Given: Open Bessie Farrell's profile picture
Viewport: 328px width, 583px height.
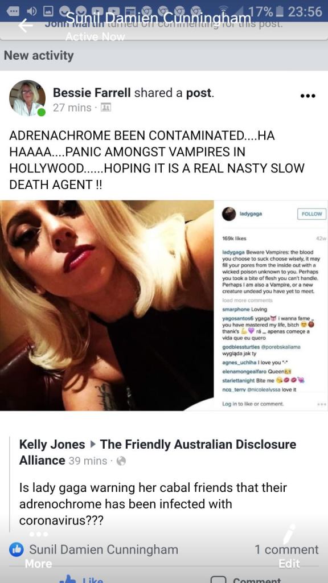Looking at the screenshot, I should point(27,98).
